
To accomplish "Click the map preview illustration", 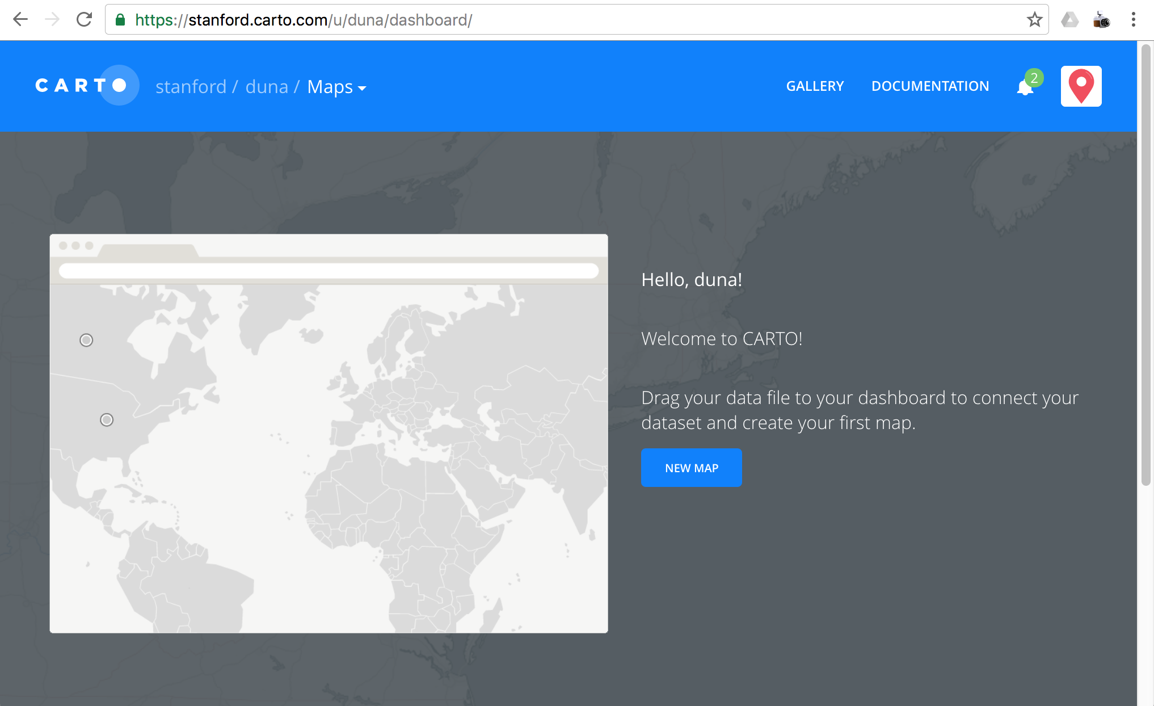I will point(328,434).
